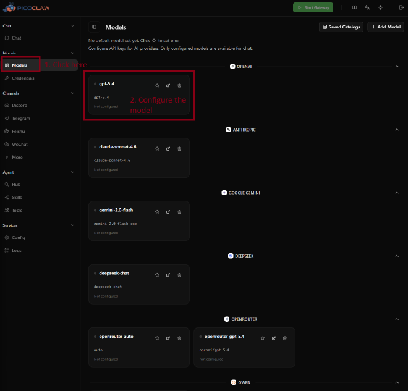408x391 pixels.
Task: Collapse the Models sidebar section
Action: click(72, 53)
